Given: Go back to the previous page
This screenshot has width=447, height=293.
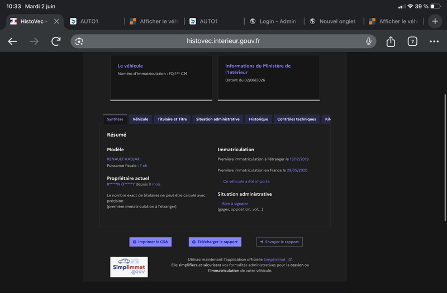Looking at the screenshot, I should (12, 41).
